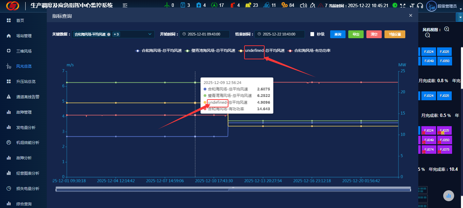Screen dimensions: 463x208
Task: Toggle 合和海风场-有功功率 legend series
Action: (x=309, y=50)
